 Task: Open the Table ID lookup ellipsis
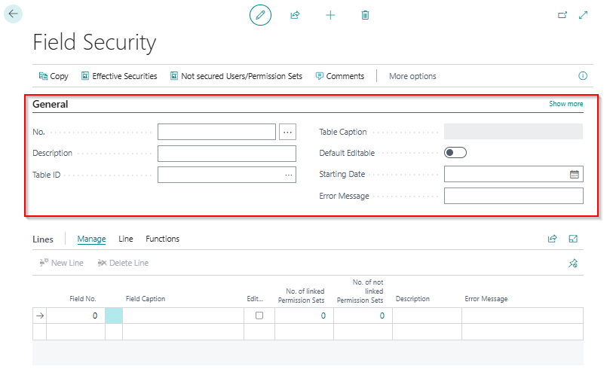(x=288, y=175)
